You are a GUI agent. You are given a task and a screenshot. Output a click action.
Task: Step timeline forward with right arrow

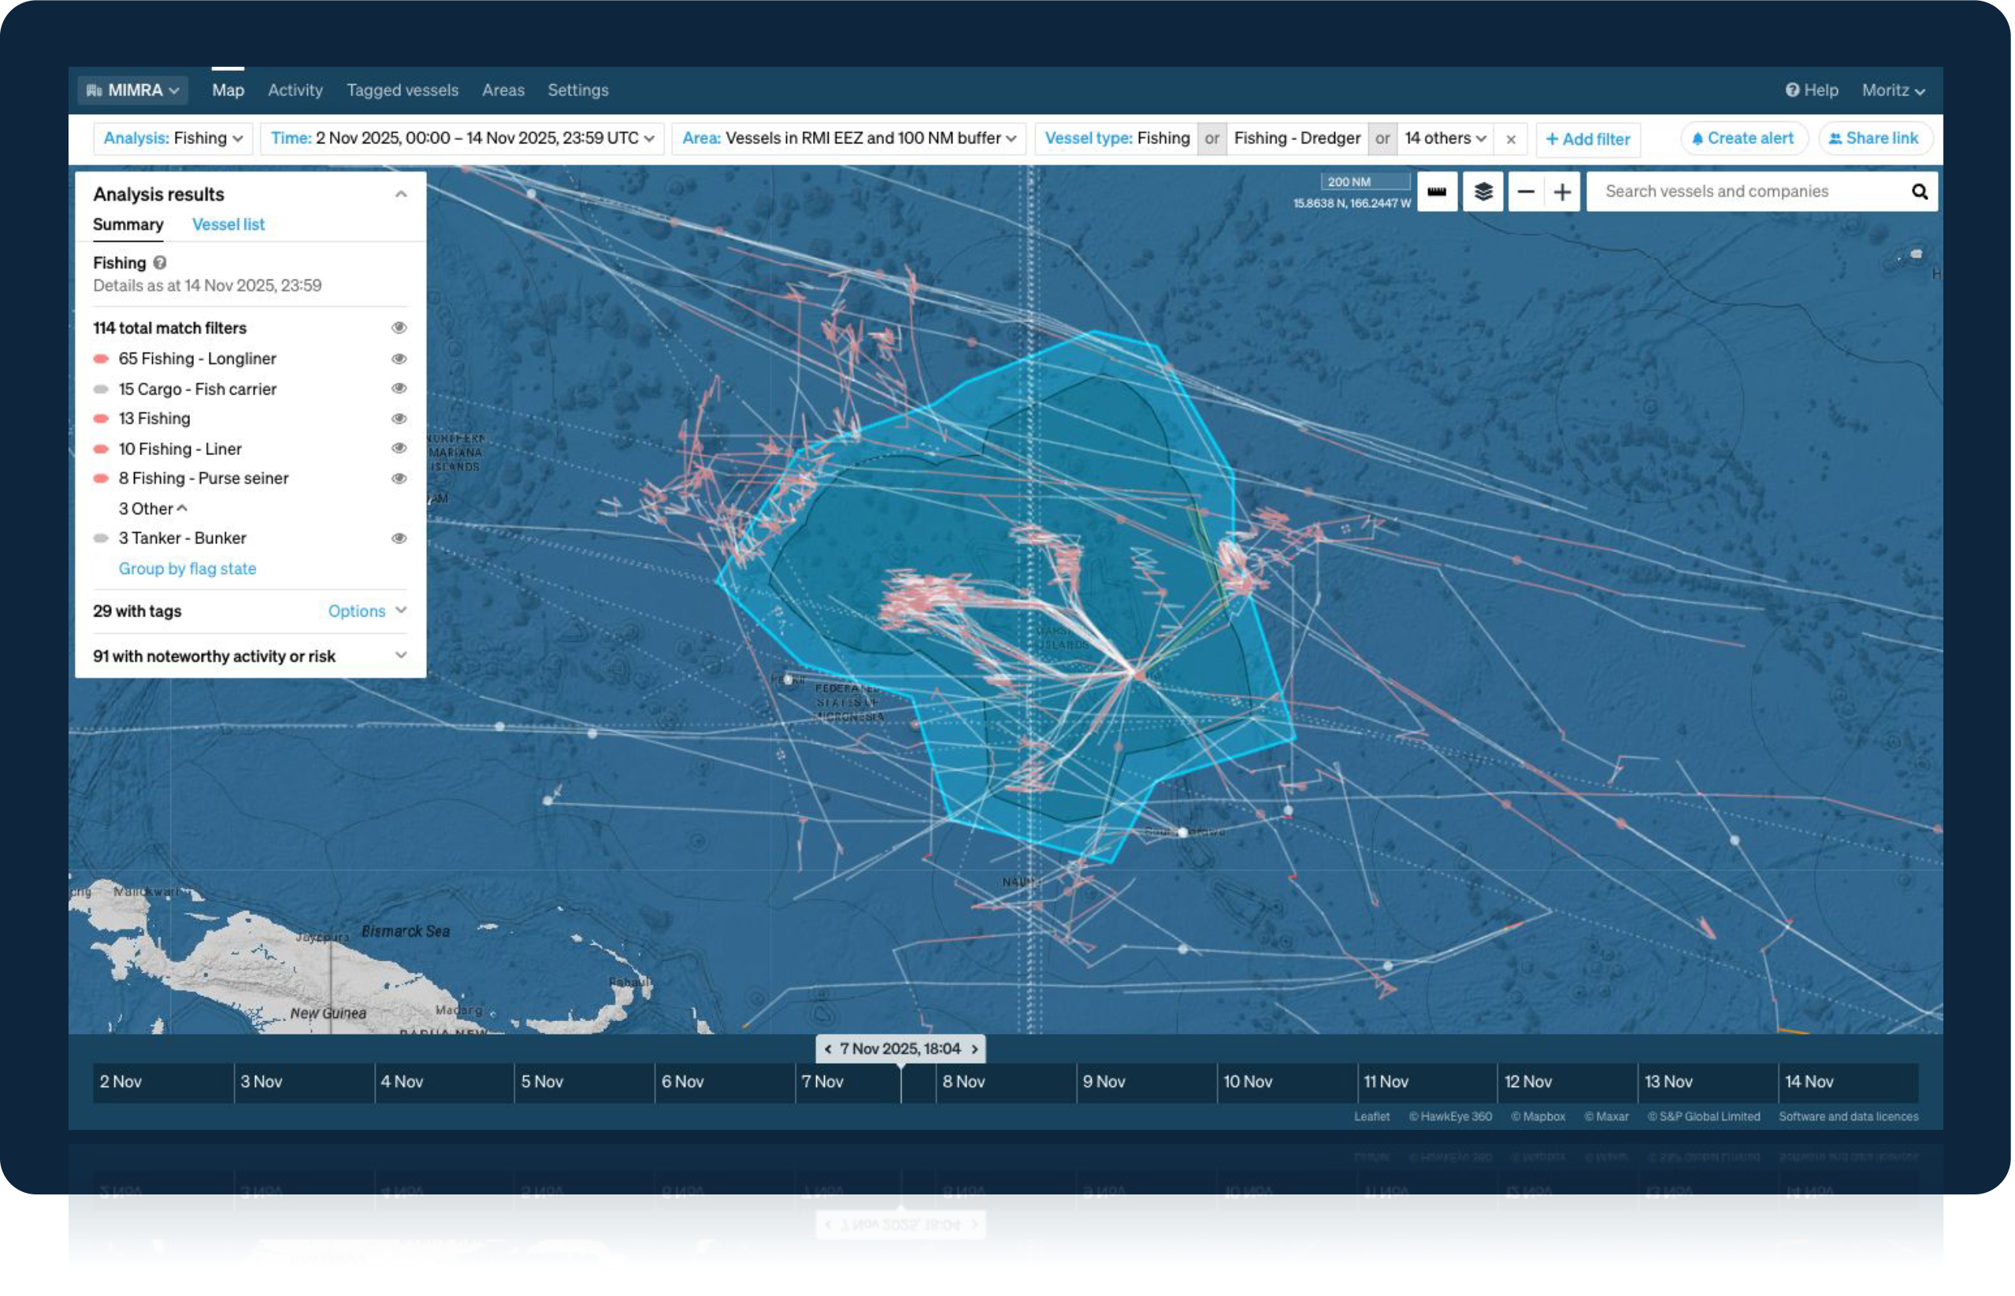[x=976, y=1050]
